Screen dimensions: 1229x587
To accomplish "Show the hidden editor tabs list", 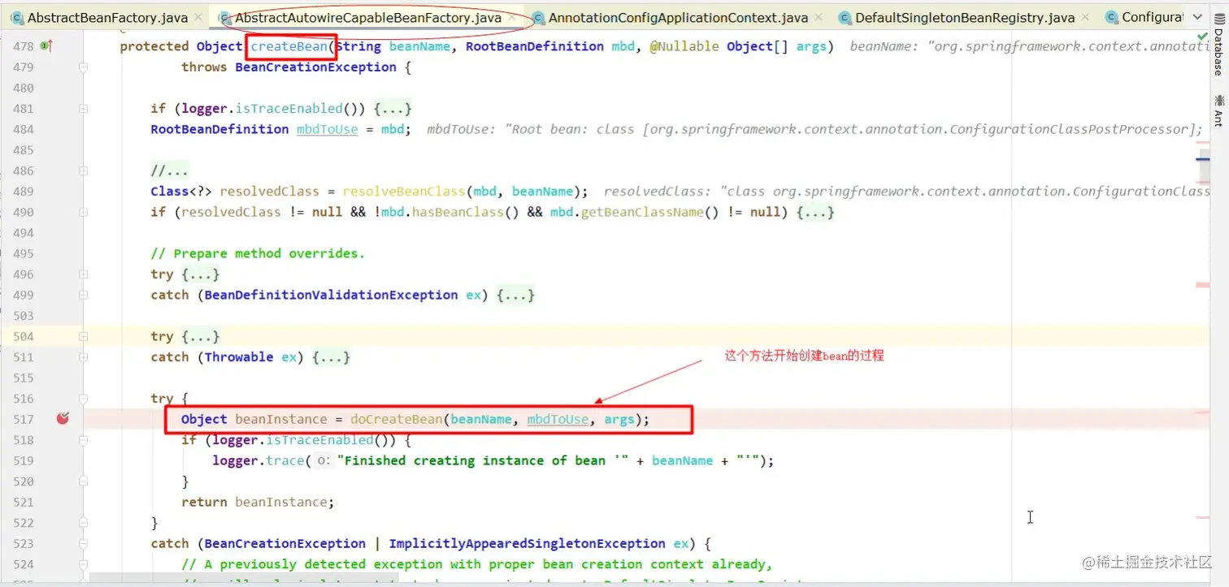I will (1197, 17).
